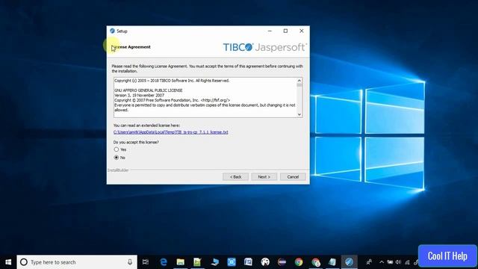Click the < Back button
This screenshot has height=269, width=478.
point(235,177)
